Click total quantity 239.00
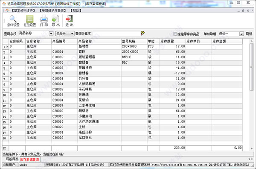This screenshot has width=256, height=169. pyautogui.click(x=180, y=148)
